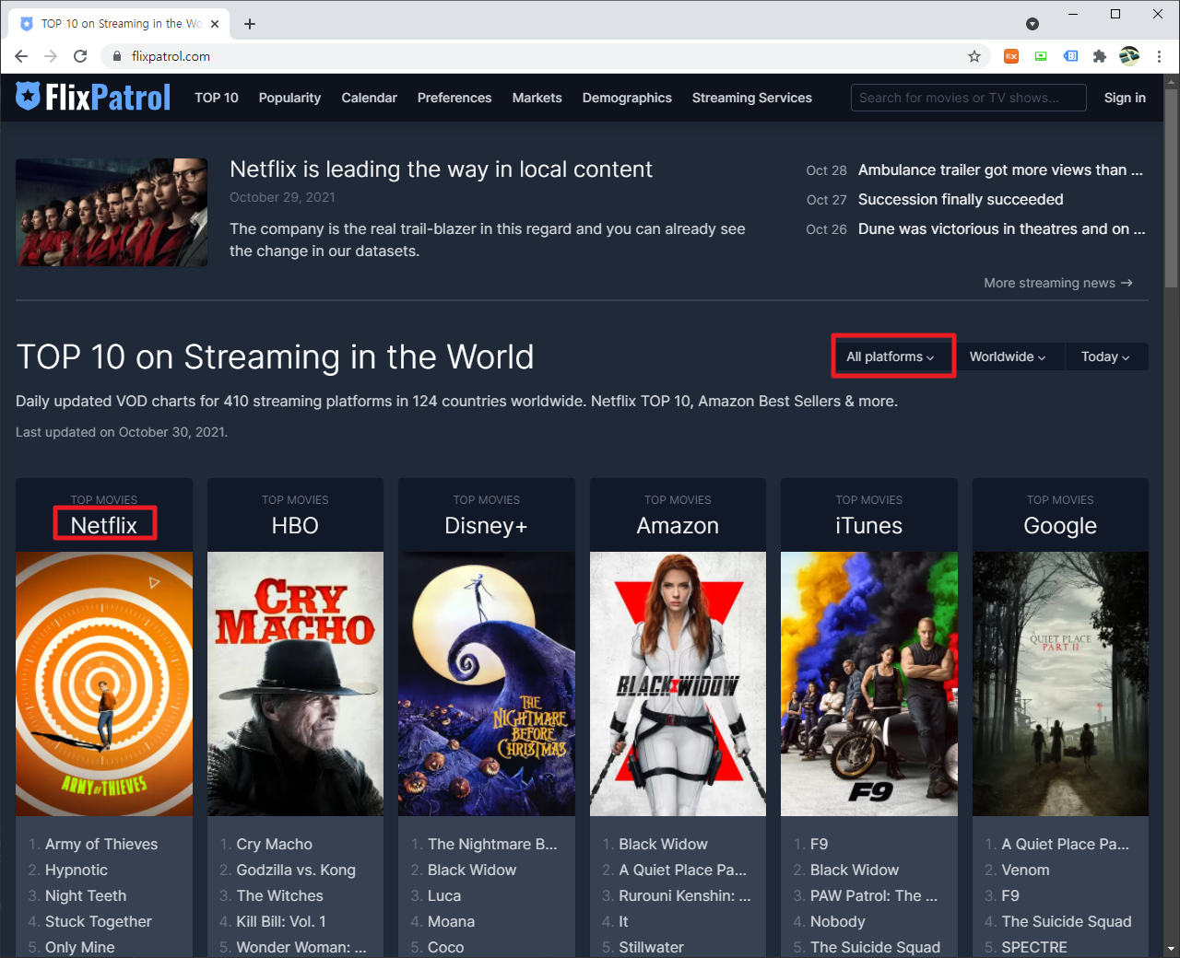Click F9 movie poster

point(869,683)
